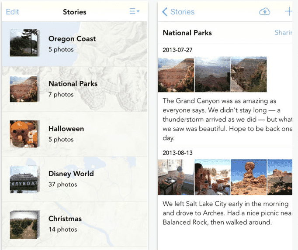Open first Grand Canyon photo from 2013-07-27
Image resolution: width=298 pixels, height=250 pixels.
pos(176,75)
